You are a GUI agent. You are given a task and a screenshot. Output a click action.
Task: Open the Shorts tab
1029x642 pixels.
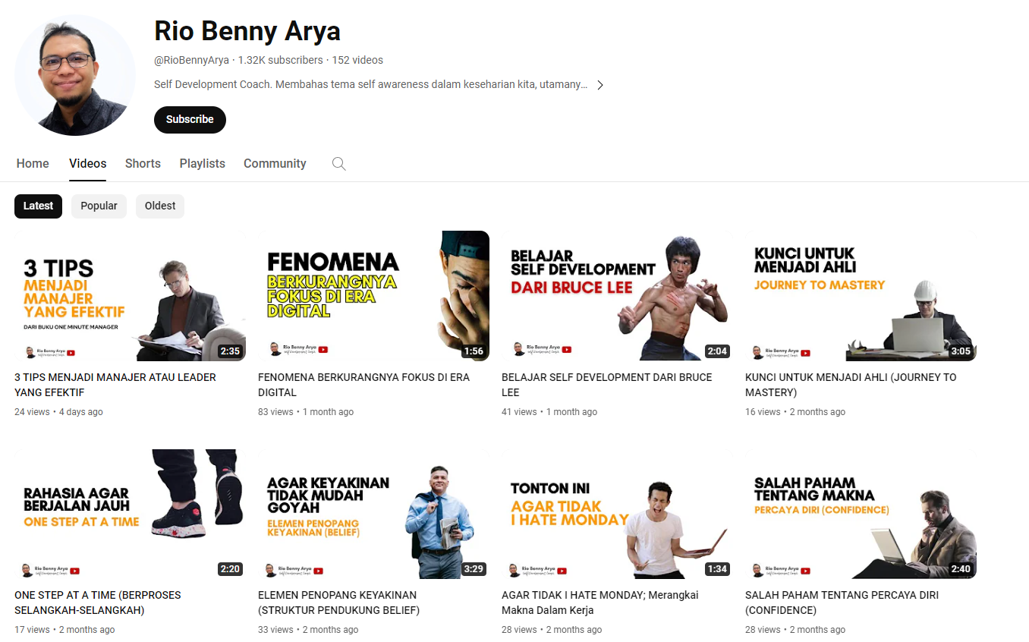(x=143, y=164)
